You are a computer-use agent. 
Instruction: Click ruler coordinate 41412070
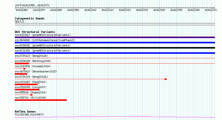point(211,10)
